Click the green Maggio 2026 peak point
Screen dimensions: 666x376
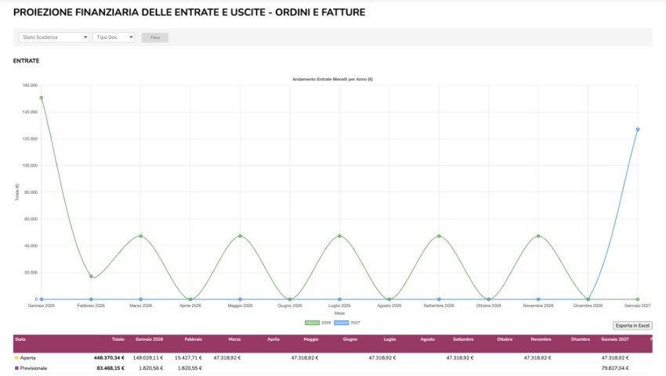click(x=240, y=236)
